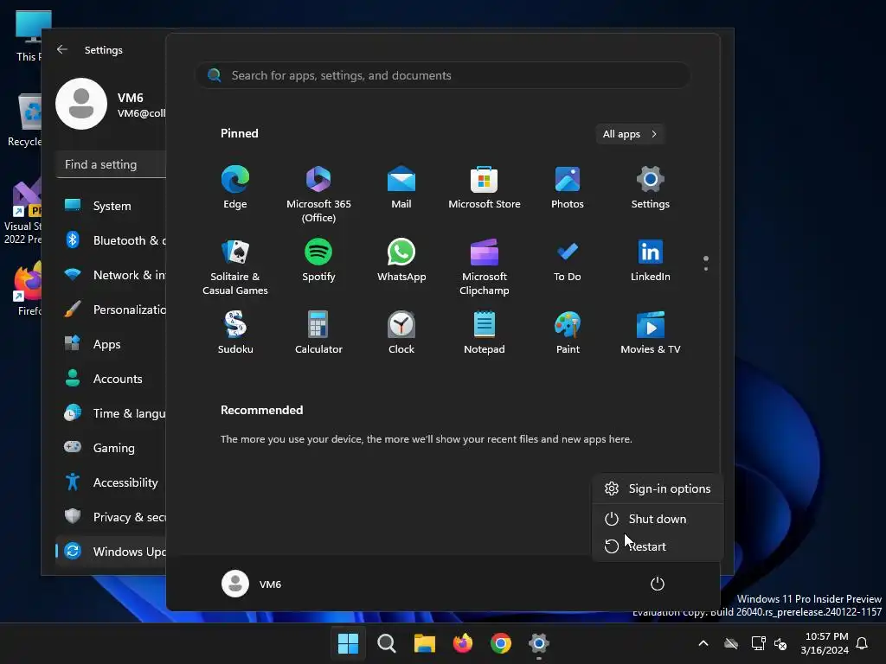Viewport: 886px width, 664px height.
Task: Launch LinkedIn app
Action: (651, 259)
